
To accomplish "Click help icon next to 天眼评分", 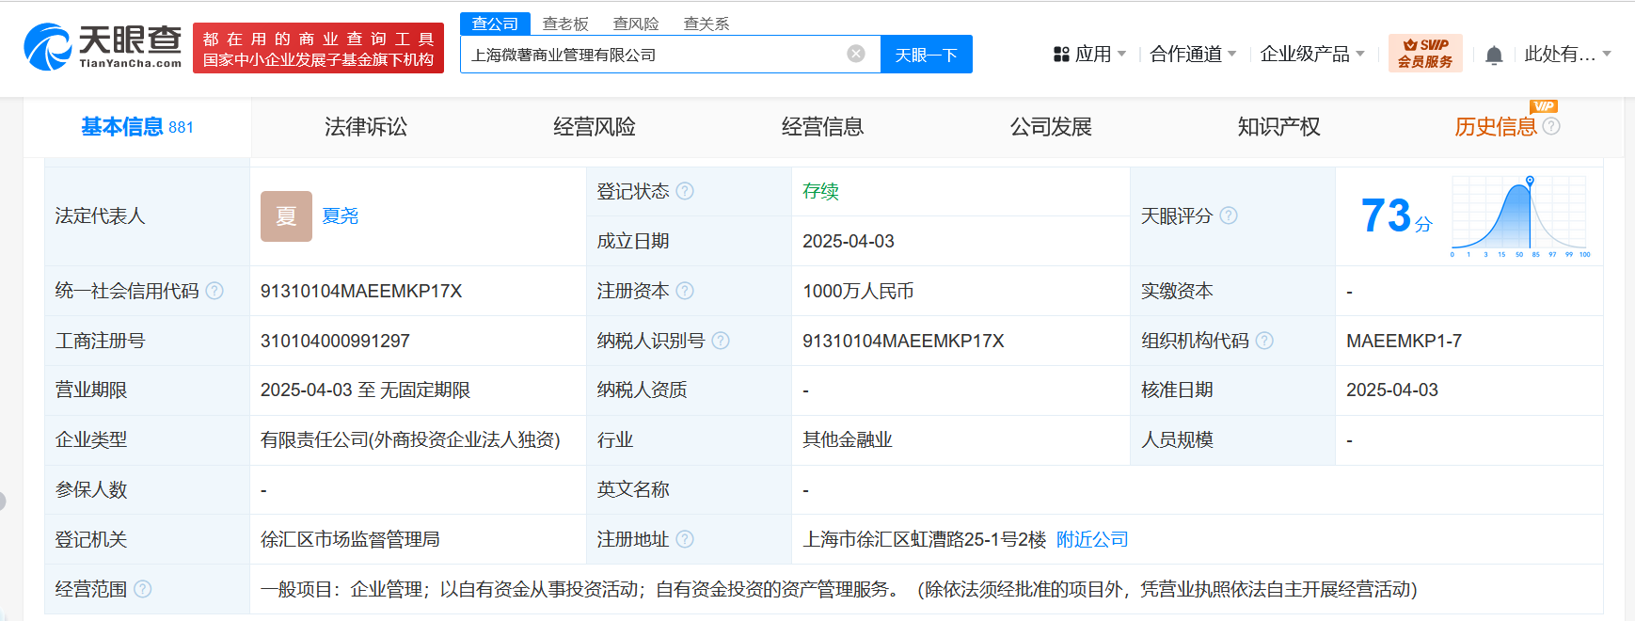I will pyautogui.click(x=1229, y=215).
